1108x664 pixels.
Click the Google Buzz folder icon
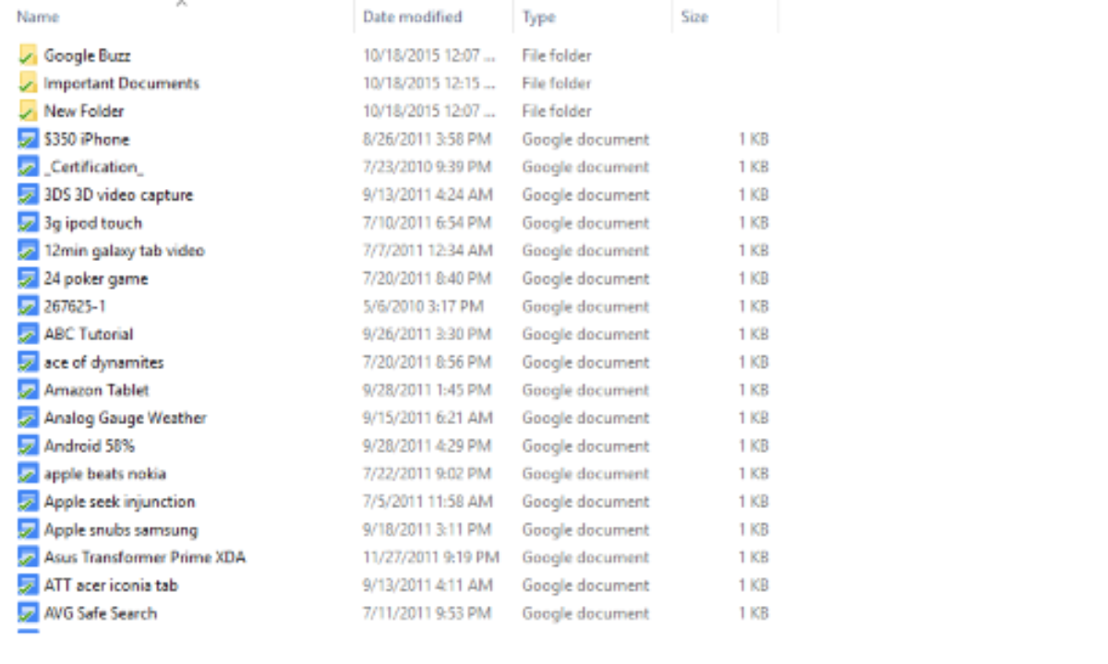coord(28,55)
